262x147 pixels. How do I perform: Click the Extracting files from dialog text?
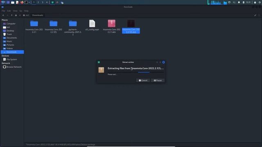pos(136,68)
